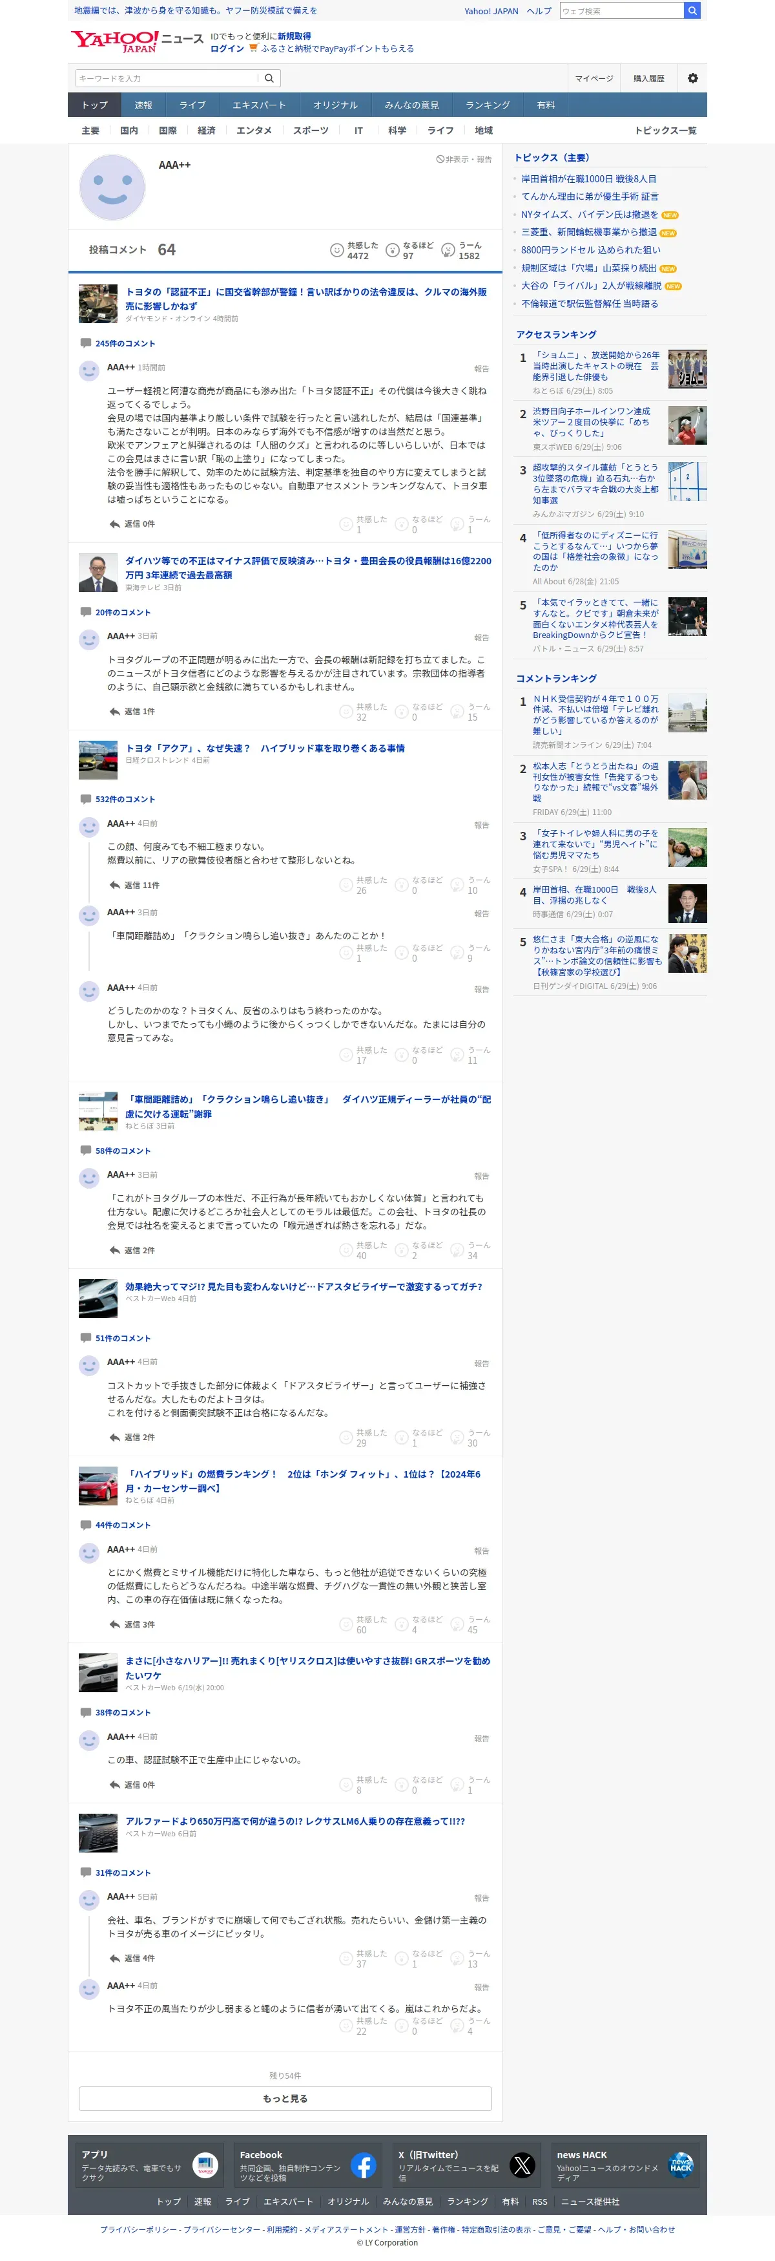Image resolution: width=775 pixels, height=2261 pixels.
Task: Click 共感した reaction with count 26
Action: point(363,885)
